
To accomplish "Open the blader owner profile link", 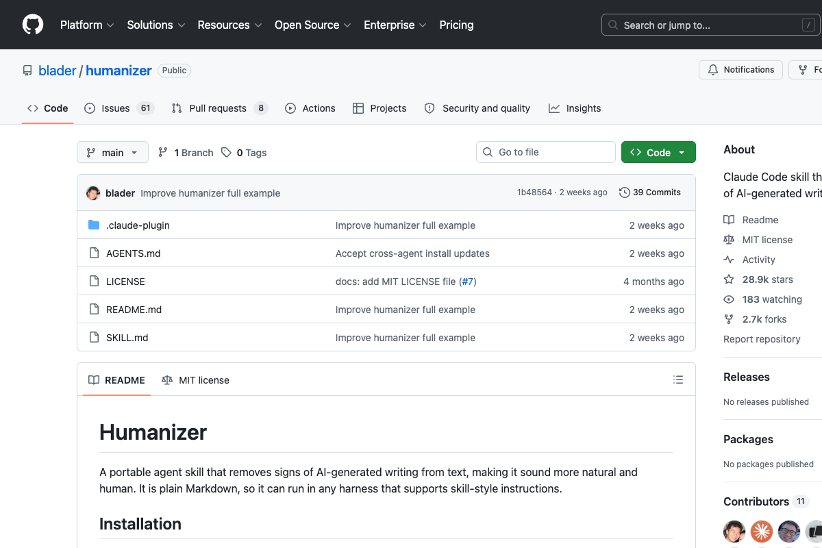I will tap(58, 71).
